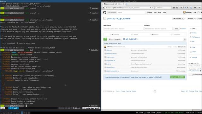Open the latest commit hash link
Image resolution: width=202 pixels, height=114 pixels.
pyautogui.click(x=182, y=47)
